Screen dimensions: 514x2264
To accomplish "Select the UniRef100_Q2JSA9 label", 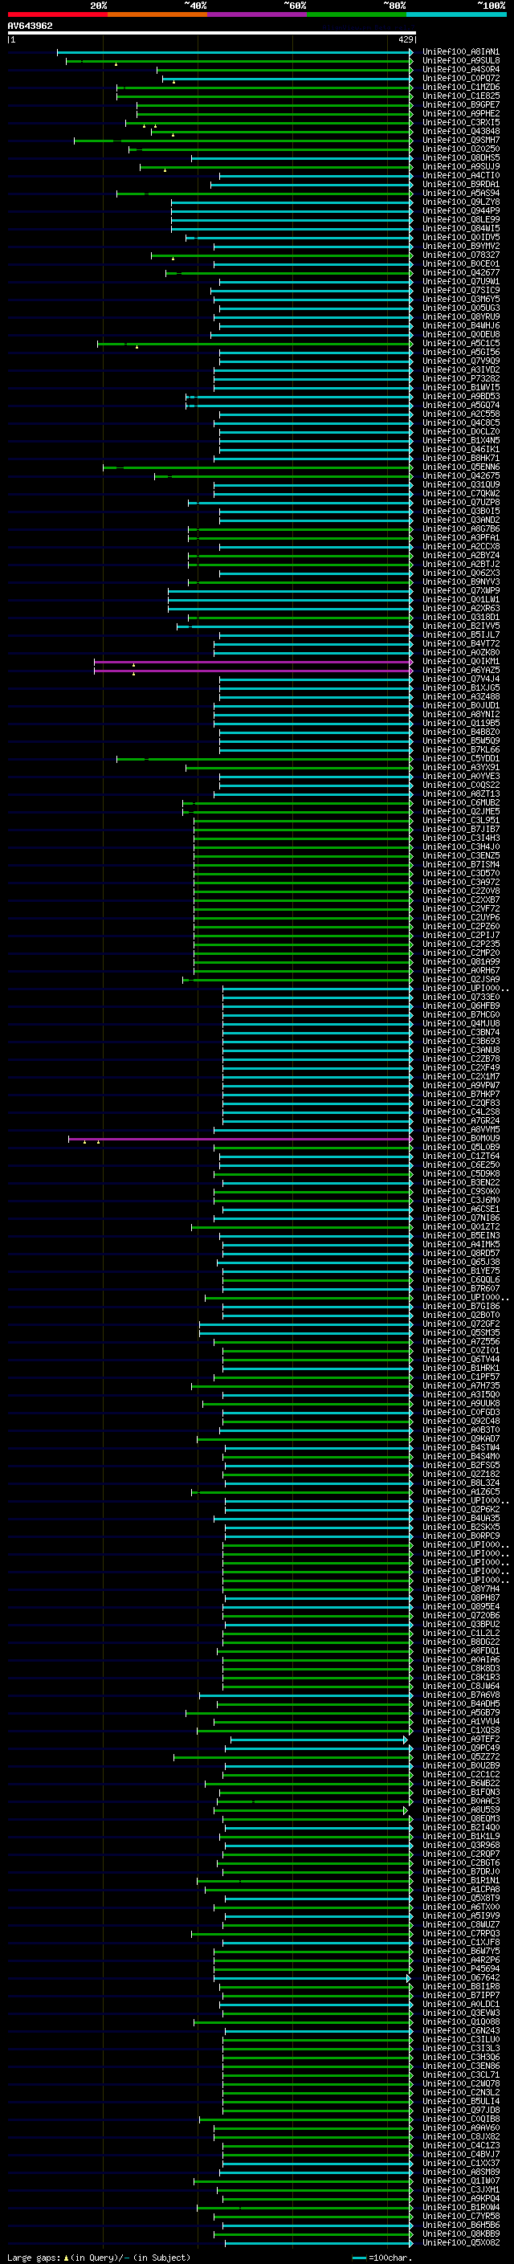I will 461,980.
